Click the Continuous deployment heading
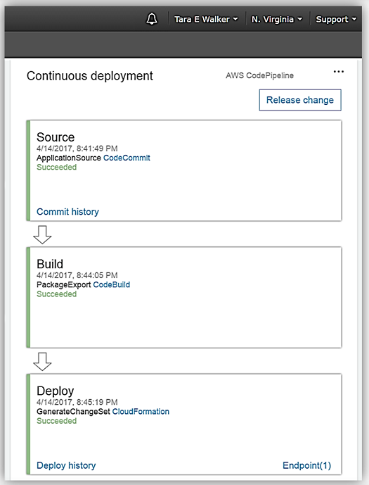Image resolution: width=369 pixels, height=485 pixels. (89, 76)
